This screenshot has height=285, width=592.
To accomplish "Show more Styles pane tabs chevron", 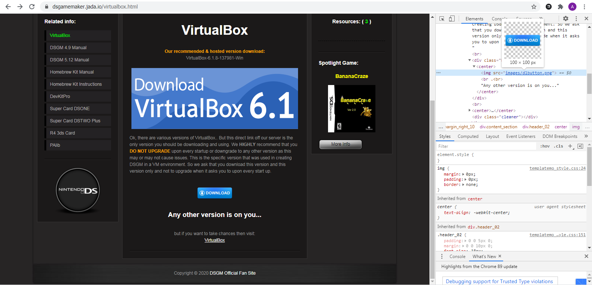I will [x=586, y=136].
